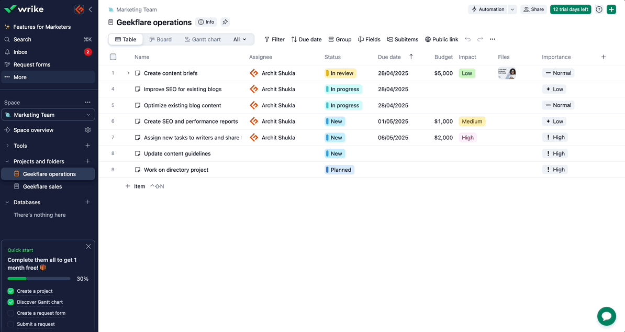Open the chat support bubble
The width and height of the screenshot is (625, 332).
tap(606, 316)
